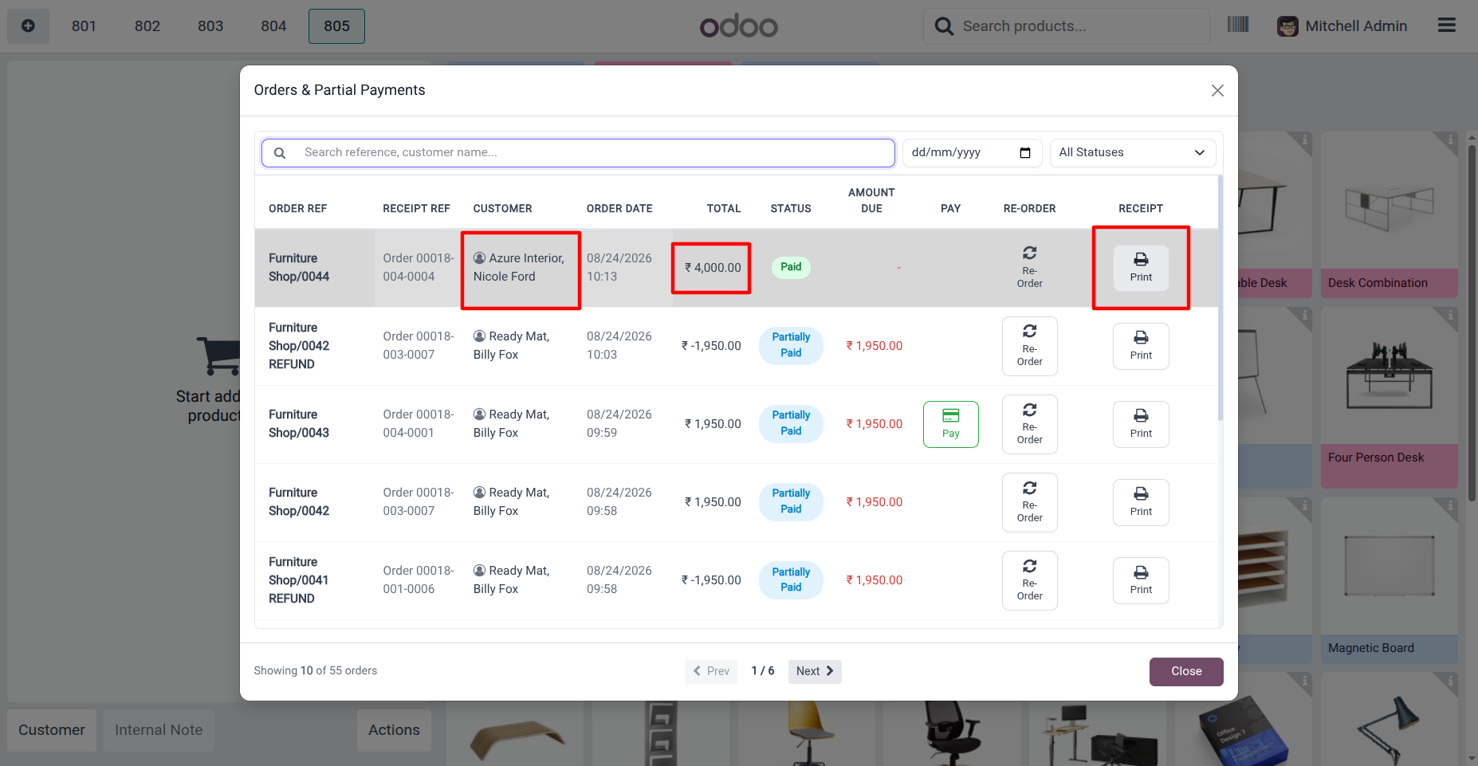Image resolution: width=1478 pixels, height=766 pixels.
Task: Click the add new order plus icon
Action: pyautogui.click(x=28, y=26)
